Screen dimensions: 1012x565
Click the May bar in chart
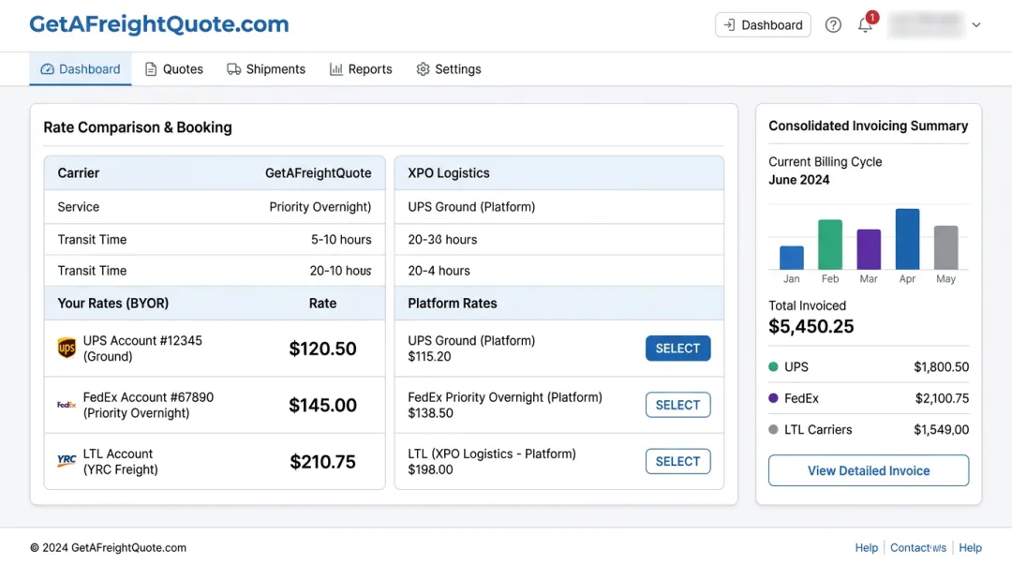click(x=946, y=247)
